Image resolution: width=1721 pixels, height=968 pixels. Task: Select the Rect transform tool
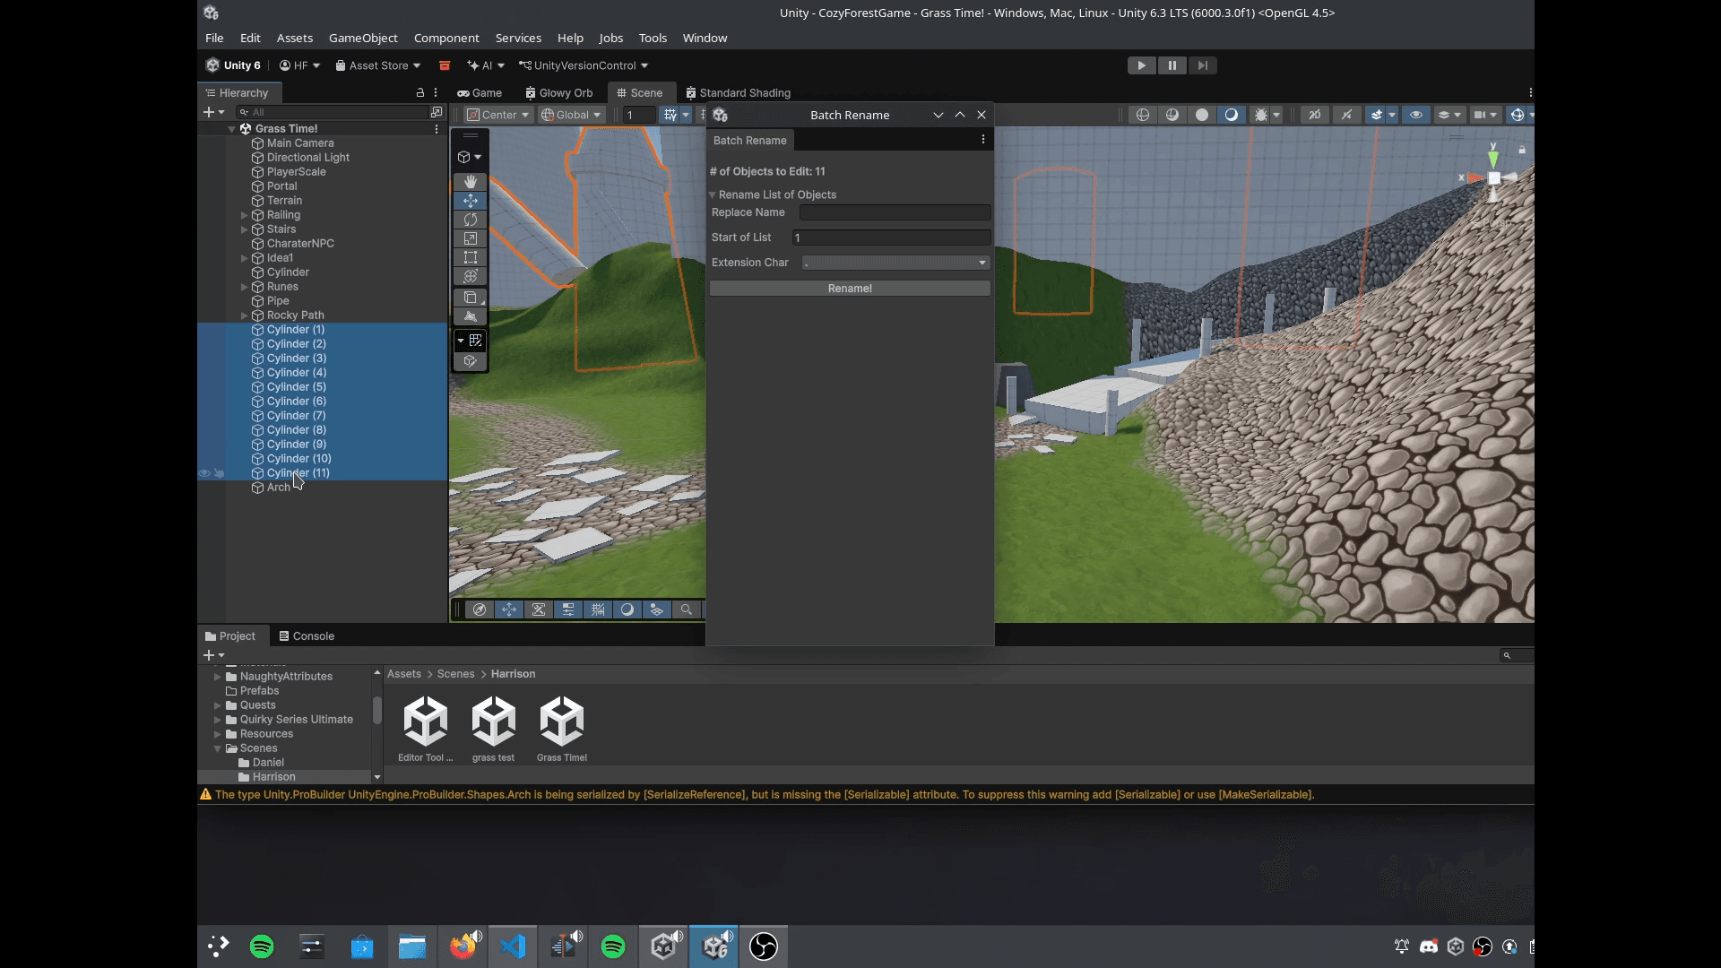(x=470, y=257)
